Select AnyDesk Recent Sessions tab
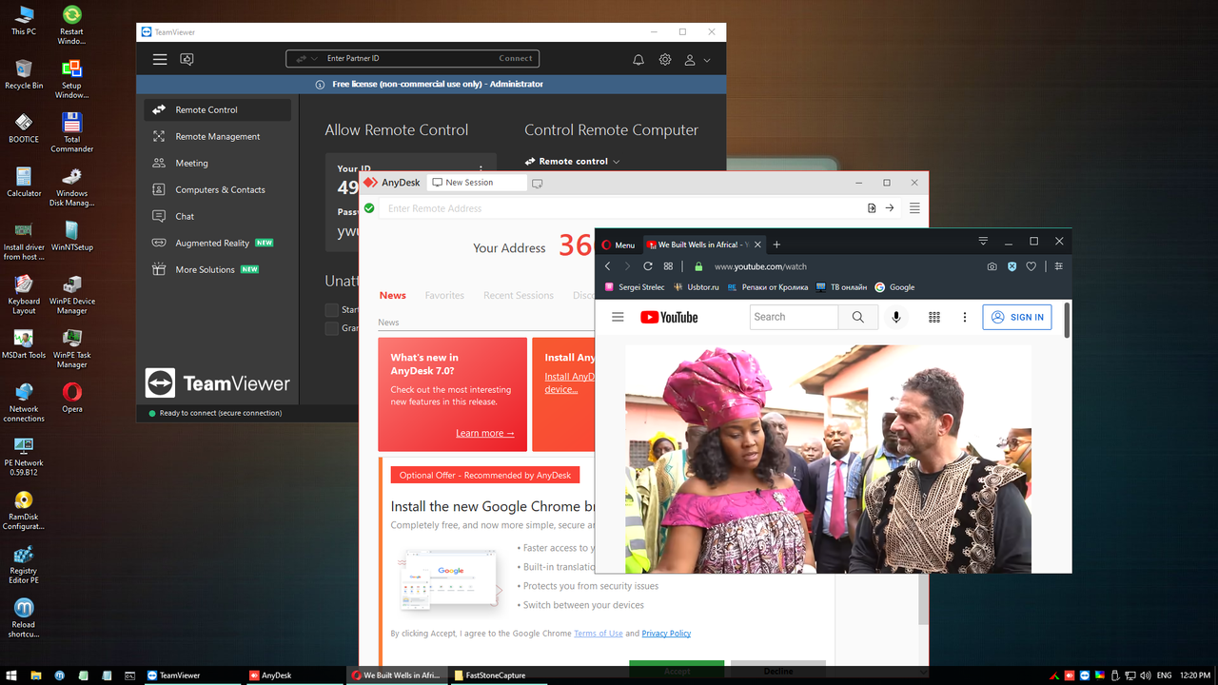The width and height of the screenshot is (1218, 685). (519, 295)
